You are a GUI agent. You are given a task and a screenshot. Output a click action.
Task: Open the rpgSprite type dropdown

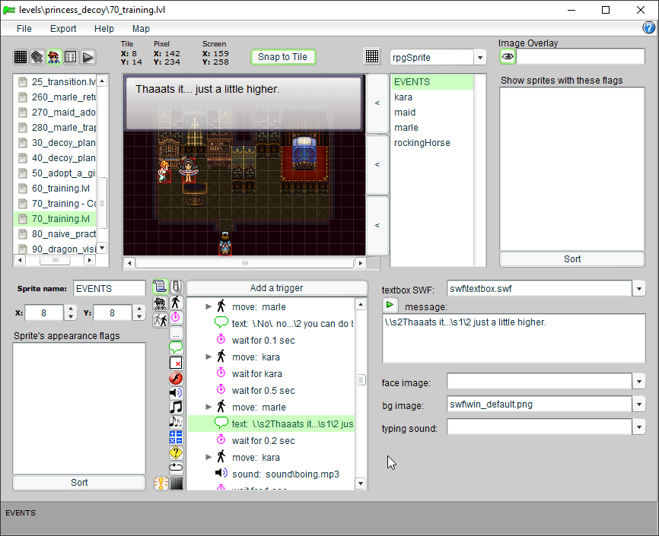click(479, 58)
